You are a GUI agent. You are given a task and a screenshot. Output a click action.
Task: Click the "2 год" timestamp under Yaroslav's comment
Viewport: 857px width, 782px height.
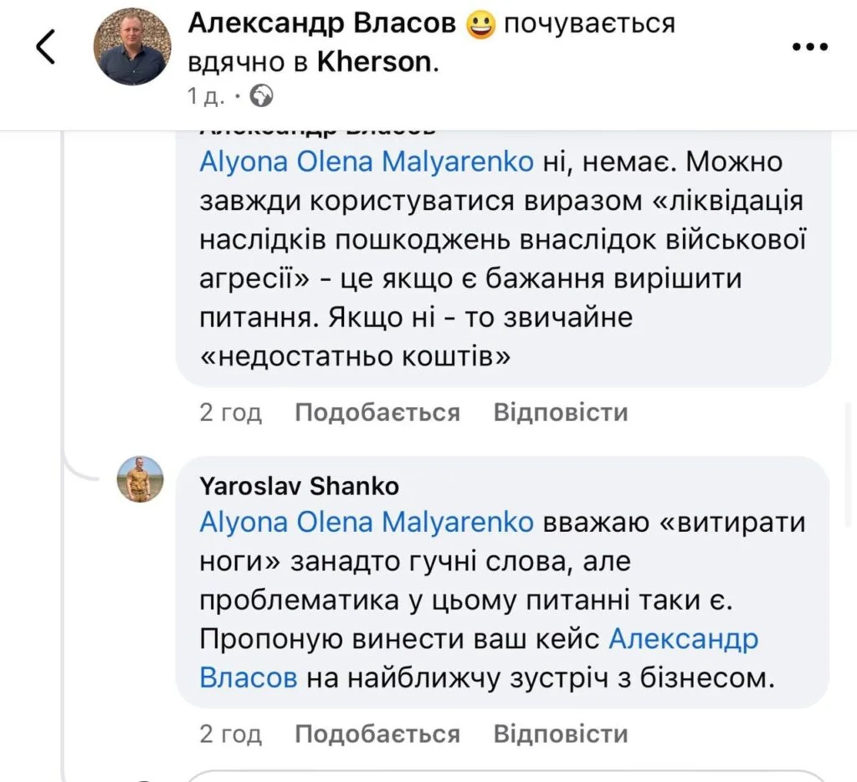230,734
